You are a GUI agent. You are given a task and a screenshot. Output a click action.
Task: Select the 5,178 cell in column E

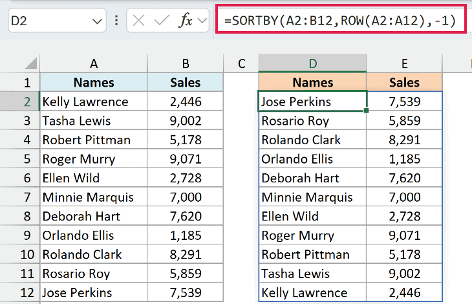(x=404, y=254)
